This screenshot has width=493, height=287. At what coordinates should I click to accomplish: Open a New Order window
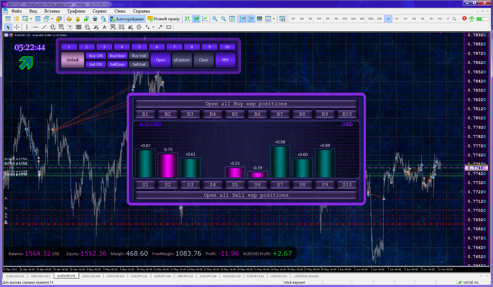tap(164, 19)
